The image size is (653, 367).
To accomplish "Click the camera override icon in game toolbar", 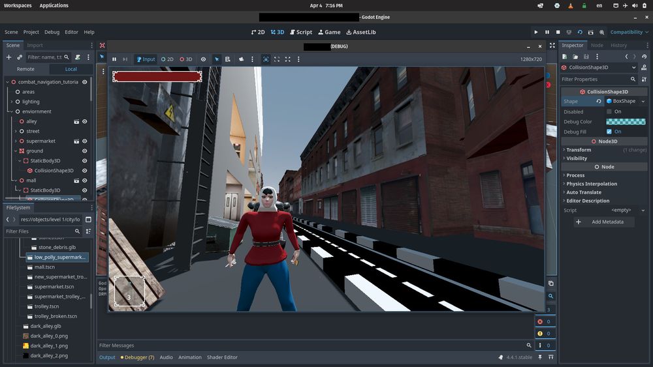I will (x=241, y=59).
